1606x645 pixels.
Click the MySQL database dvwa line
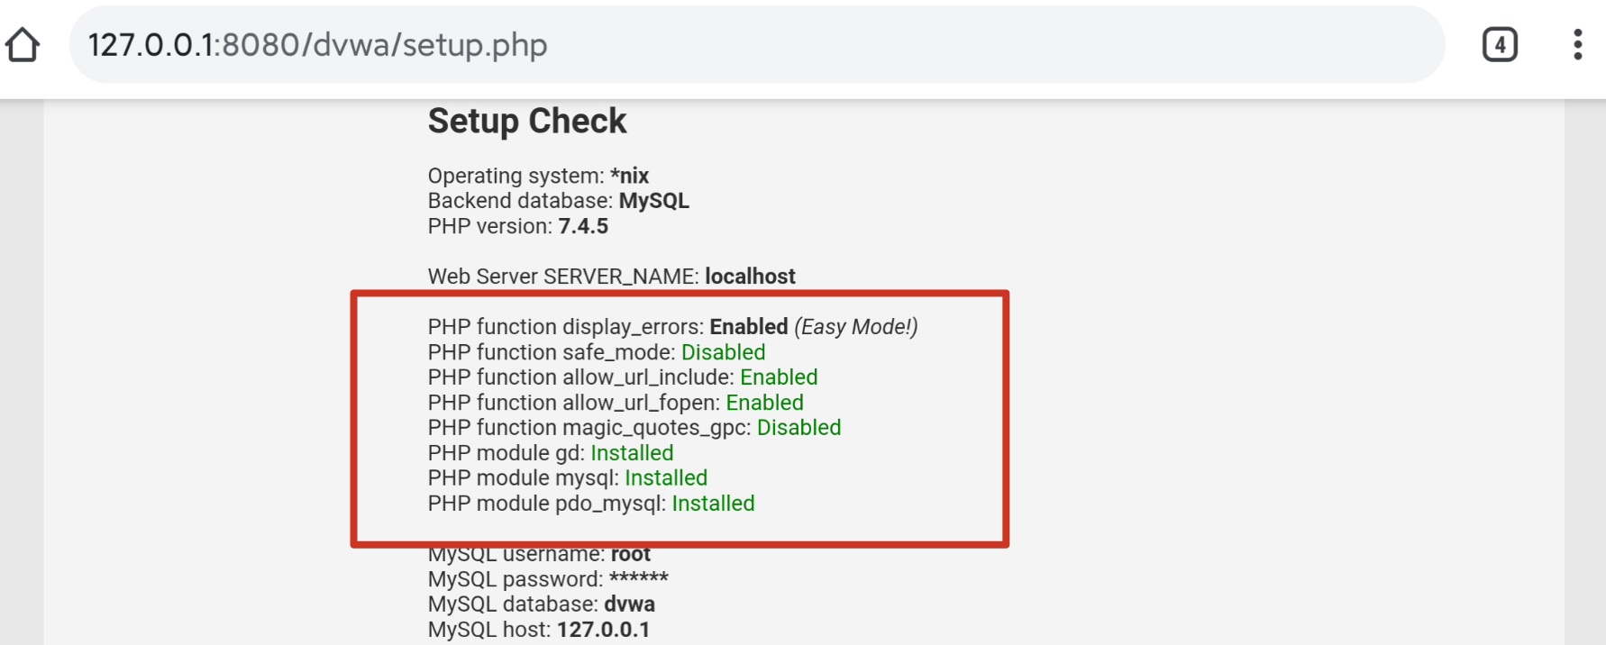[x=542, y=604]
